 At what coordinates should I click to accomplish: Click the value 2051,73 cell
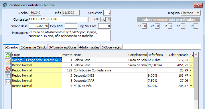coord(179,65)
